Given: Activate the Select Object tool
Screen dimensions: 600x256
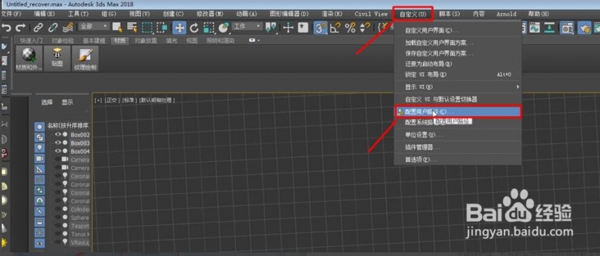Looking at the screenshot, I should [x=117, y=27].
